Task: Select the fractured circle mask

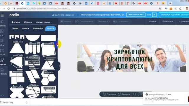Action: 33,91
